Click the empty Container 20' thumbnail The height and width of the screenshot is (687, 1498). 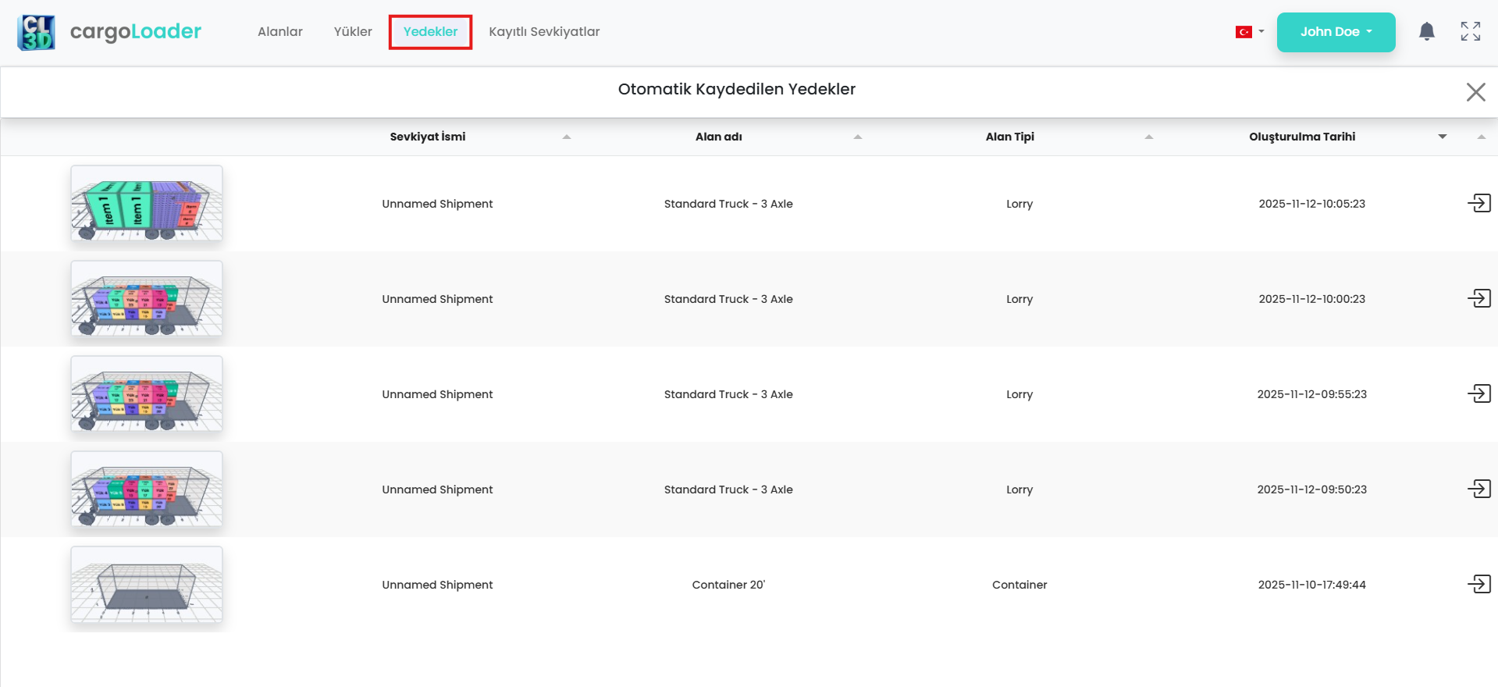click(147, 585)
